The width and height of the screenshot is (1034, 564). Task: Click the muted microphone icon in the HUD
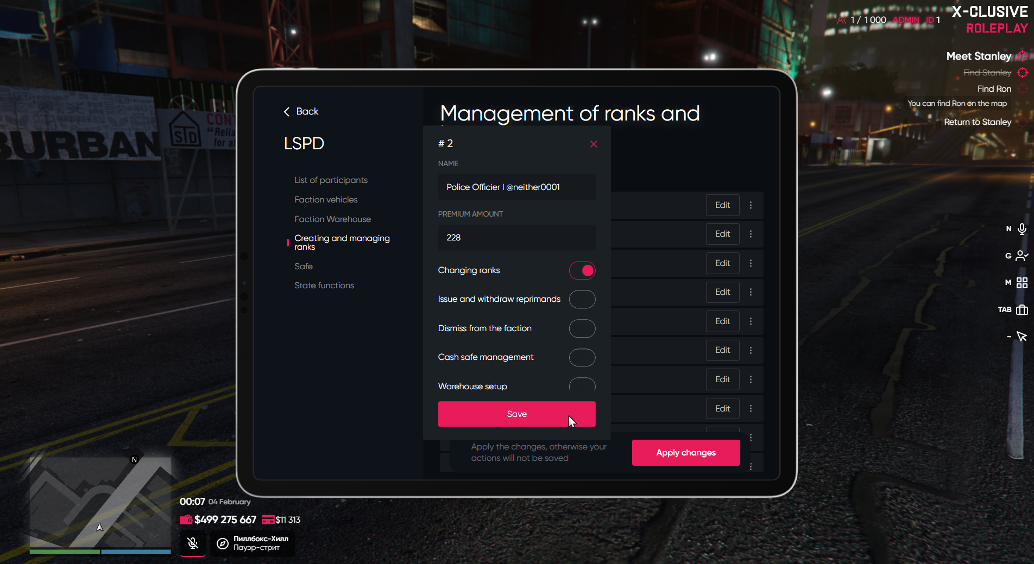click(193, 543)
